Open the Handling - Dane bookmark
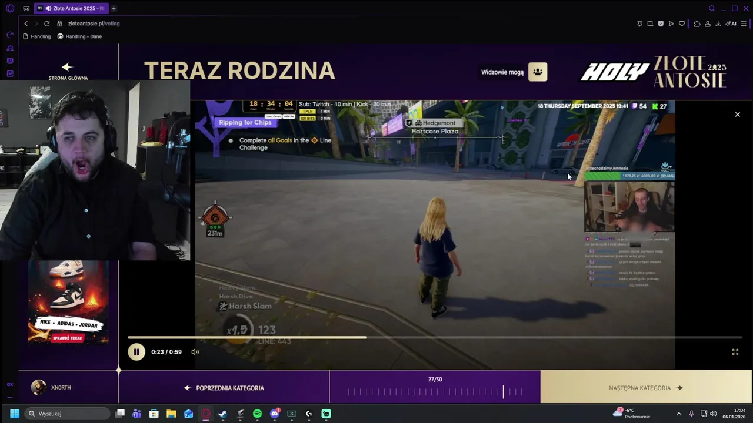Image resolution: width=753 pixels, height=423 pixels. pos(79,36)
